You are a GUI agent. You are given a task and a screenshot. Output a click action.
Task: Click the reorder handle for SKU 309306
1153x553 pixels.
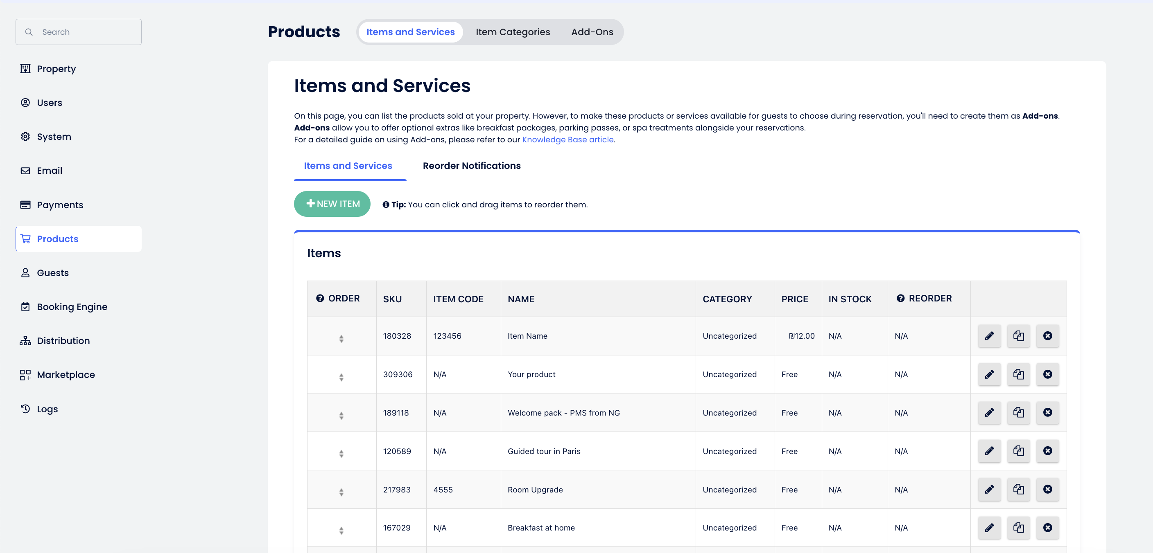click(x=341, y=377)
